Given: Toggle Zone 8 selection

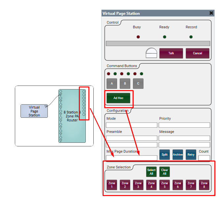Looking at the screenshot, I should 204,185.
